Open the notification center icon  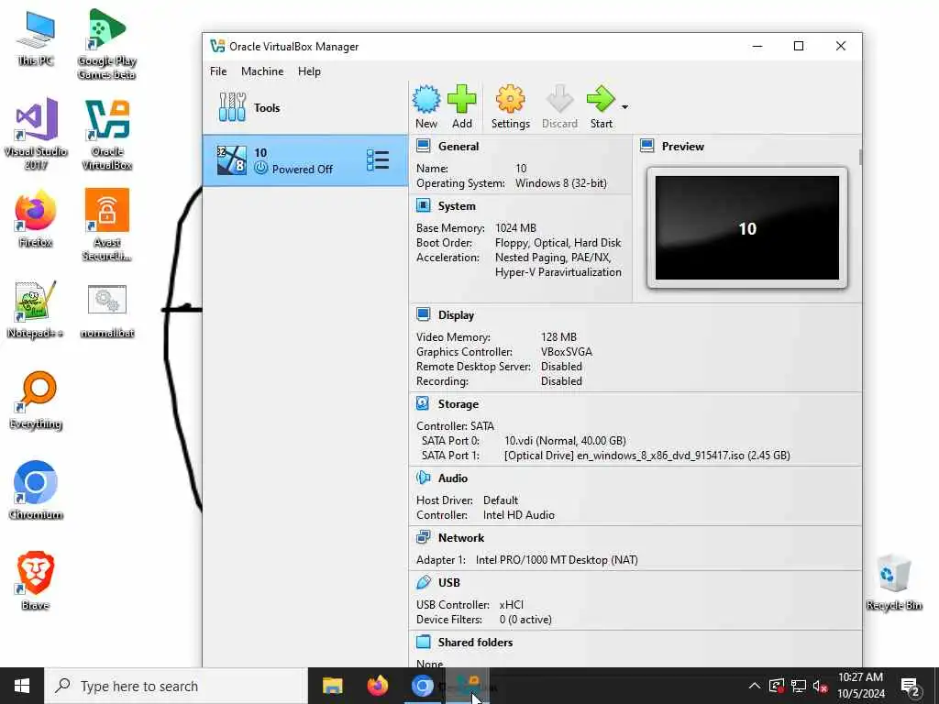coord(910,687)
